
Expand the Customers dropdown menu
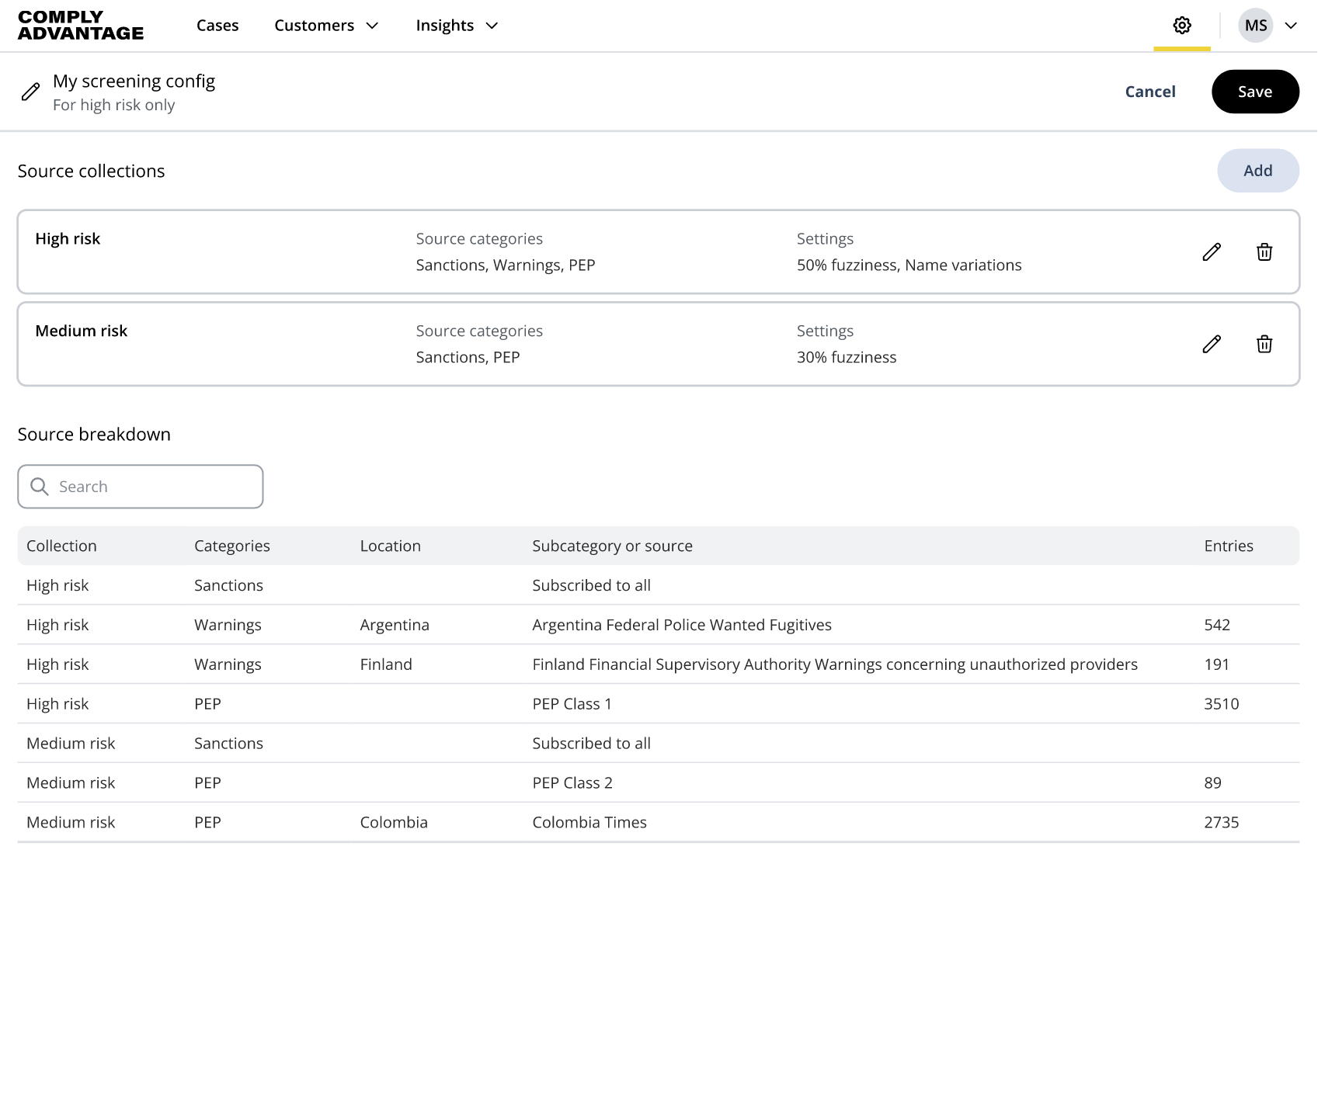(x=326, y=26)
